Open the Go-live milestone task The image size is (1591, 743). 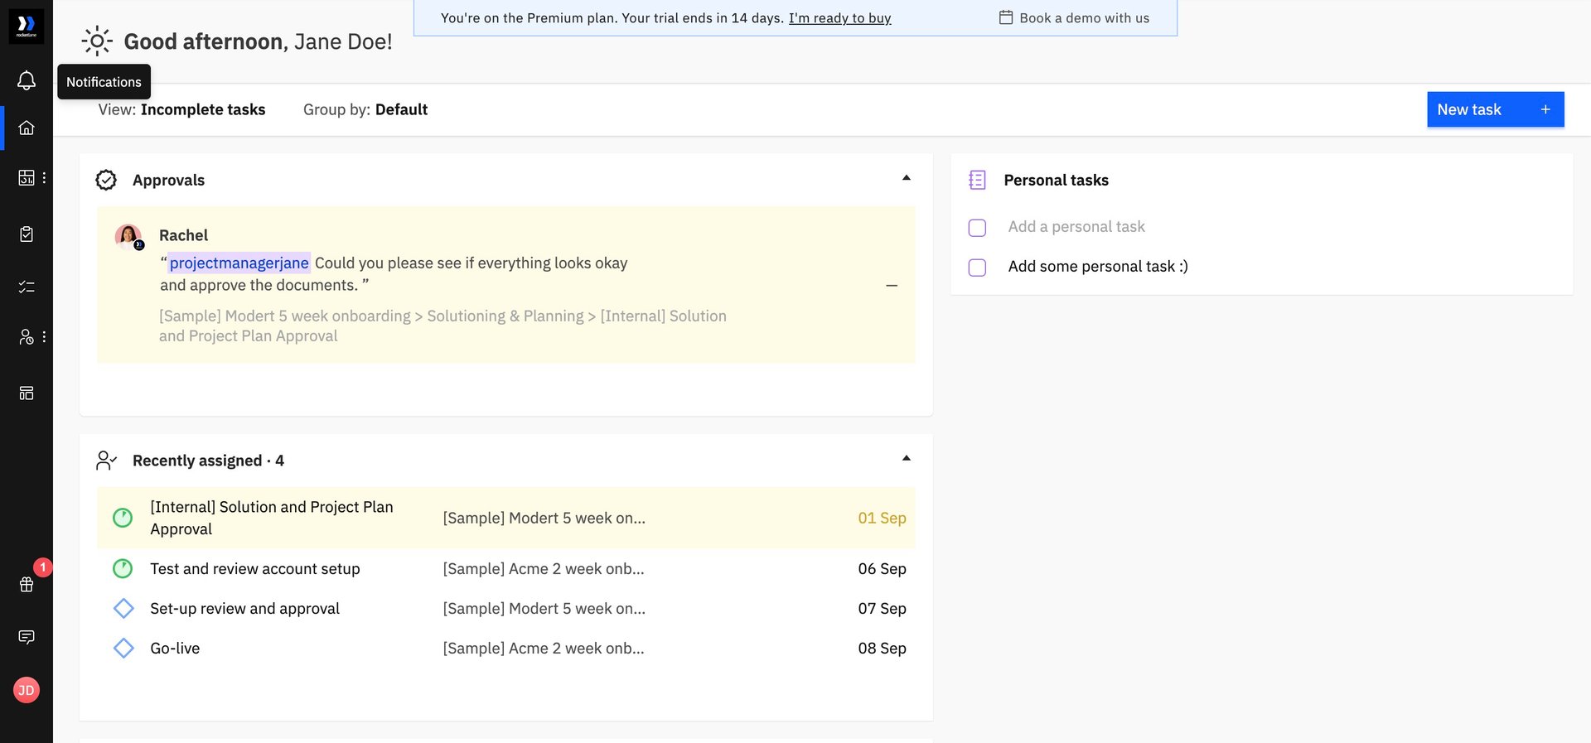pyautogui.click(x=175, y=649)
